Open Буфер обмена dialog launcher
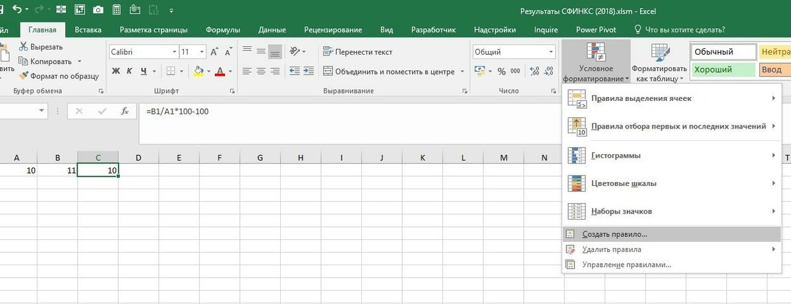Image resolution: width=791 pixels, height=304 pixels. click(x=102, y=91)
